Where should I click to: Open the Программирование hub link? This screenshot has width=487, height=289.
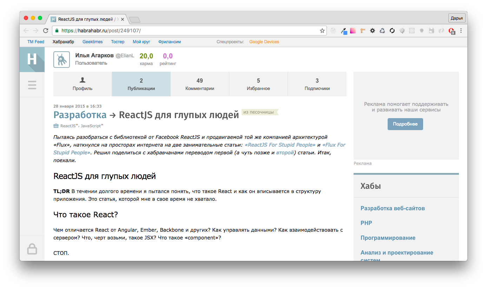(388, 238)
